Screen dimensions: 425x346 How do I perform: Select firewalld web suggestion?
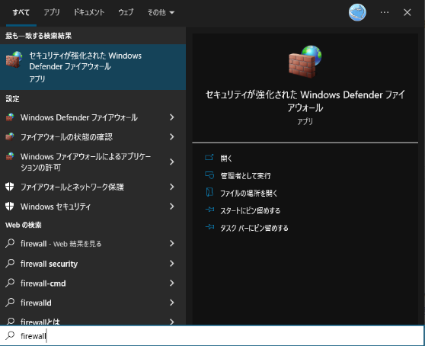(93, 303)
